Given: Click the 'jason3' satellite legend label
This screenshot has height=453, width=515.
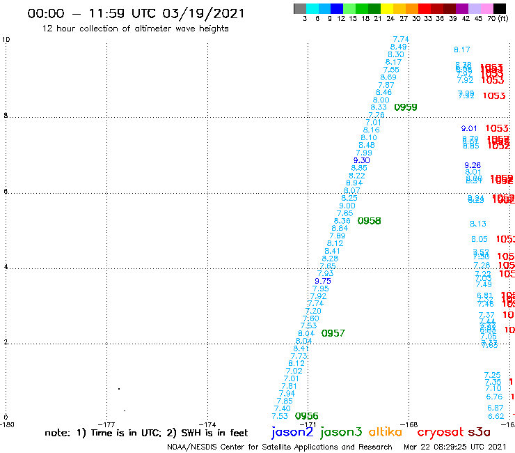Looking at the screenshot, I should point(341,432).
